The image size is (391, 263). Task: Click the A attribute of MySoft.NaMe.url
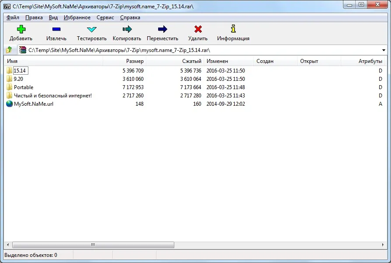(380, 104)
